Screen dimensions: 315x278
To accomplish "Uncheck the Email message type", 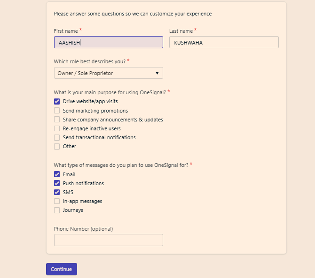I will 57,174.
